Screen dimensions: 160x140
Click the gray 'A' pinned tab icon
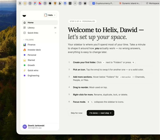coord(80,3)
